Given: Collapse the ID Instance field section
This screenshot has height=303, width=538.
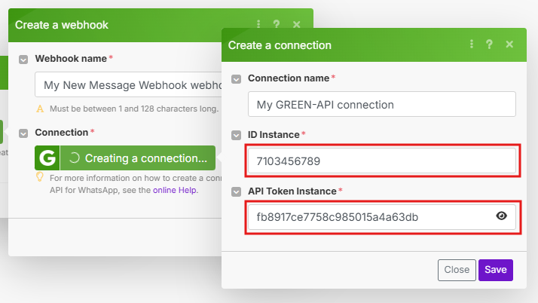Looking at the screenshot, I should (237, 134).
